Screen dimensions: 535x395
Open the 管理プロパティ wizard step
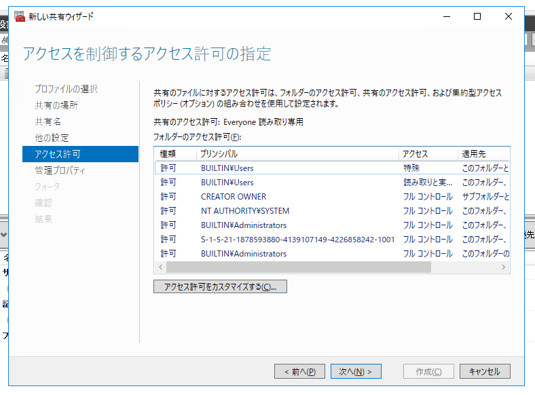pyautogui.click(x=60, y=170)
